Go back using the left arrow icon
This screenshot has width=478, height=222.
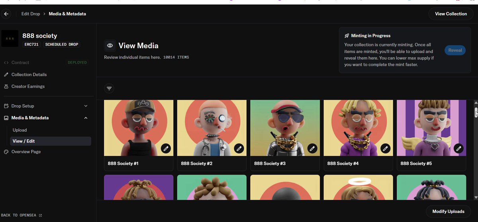click(6, 14)
